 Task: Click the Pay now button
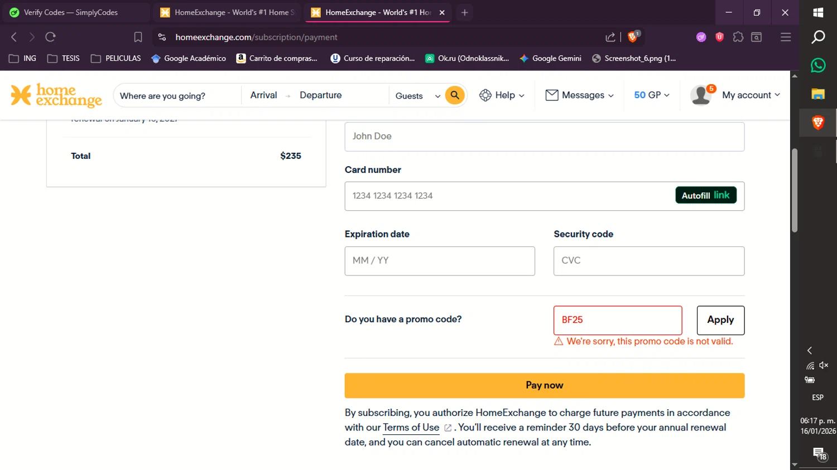[545, 385]
